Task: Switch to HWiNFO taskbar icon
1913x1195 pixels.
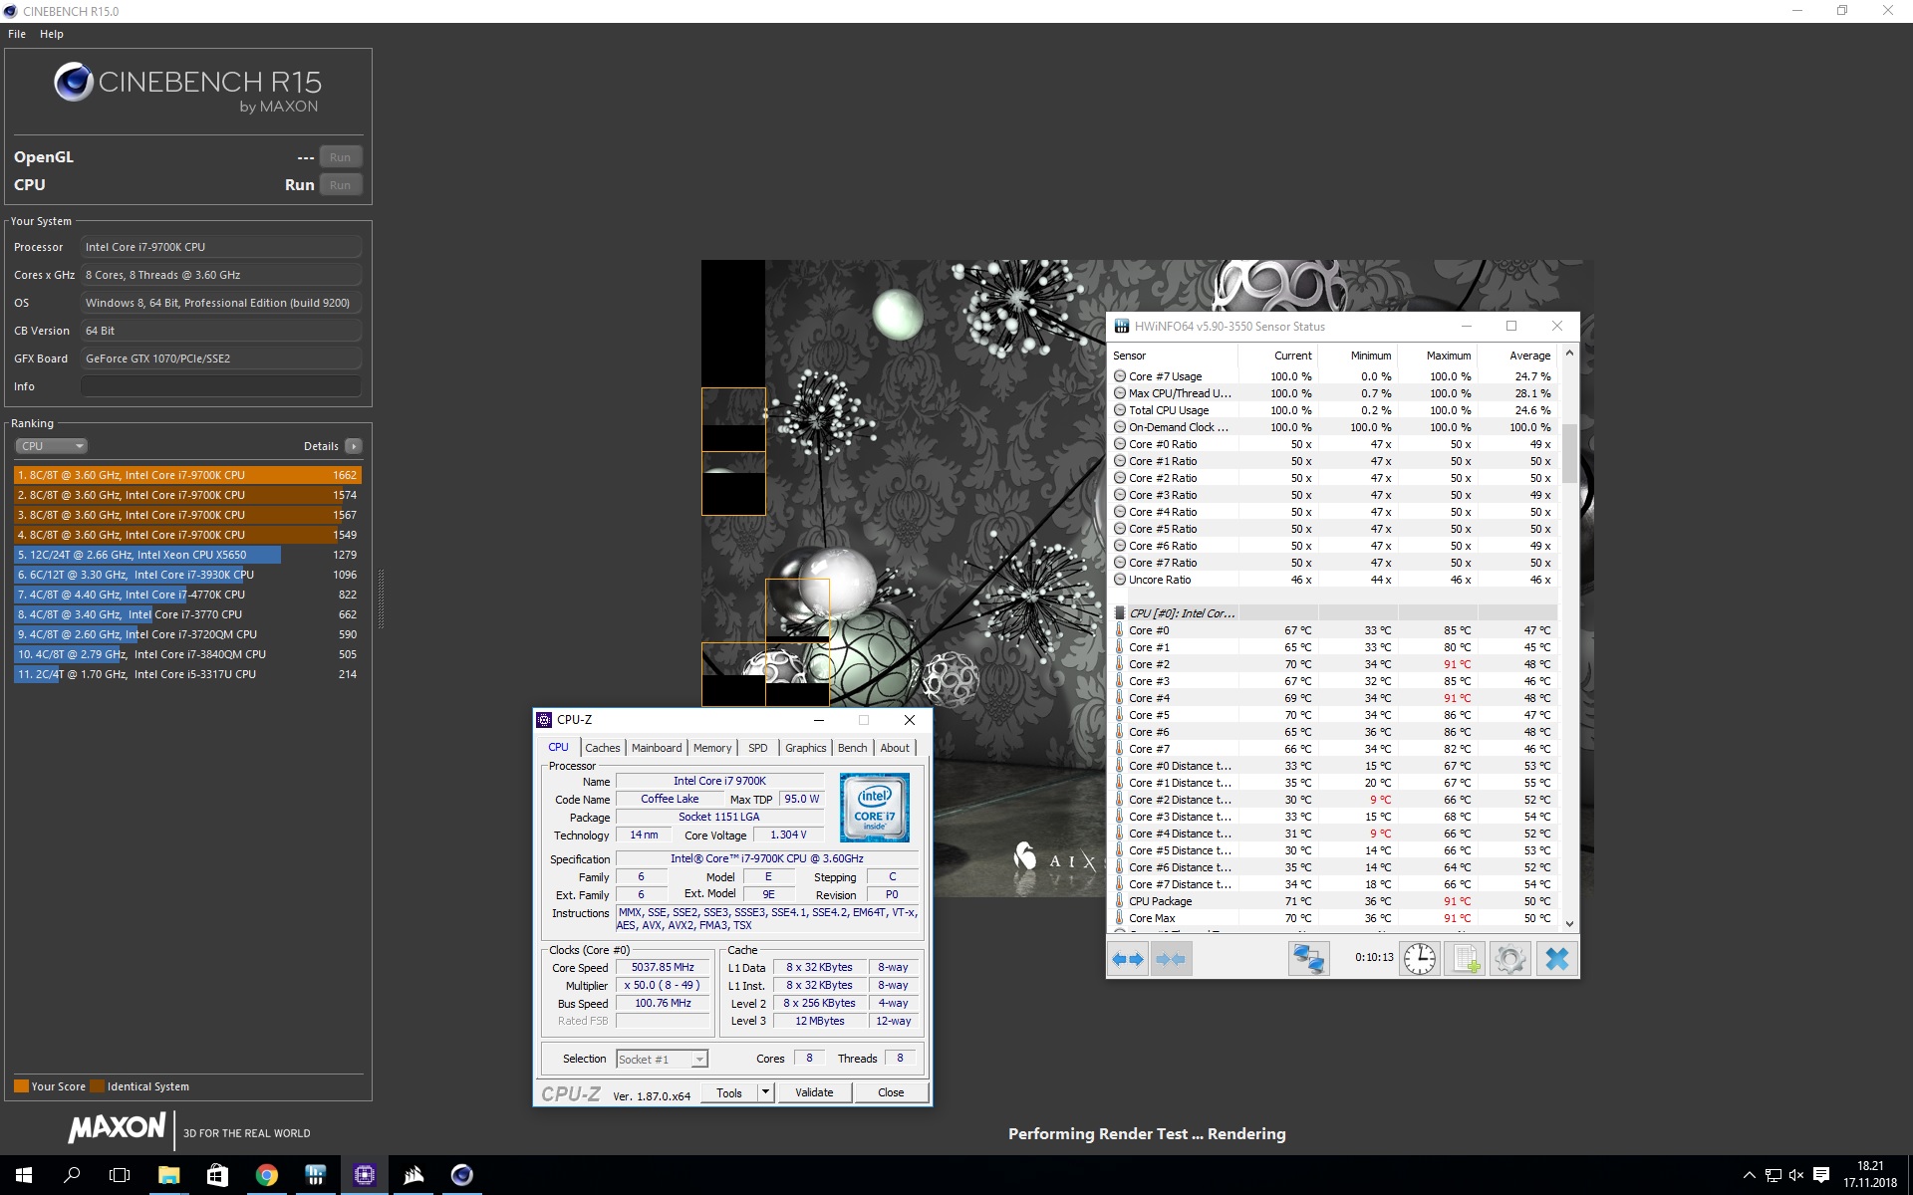Action: point(315,1175)
